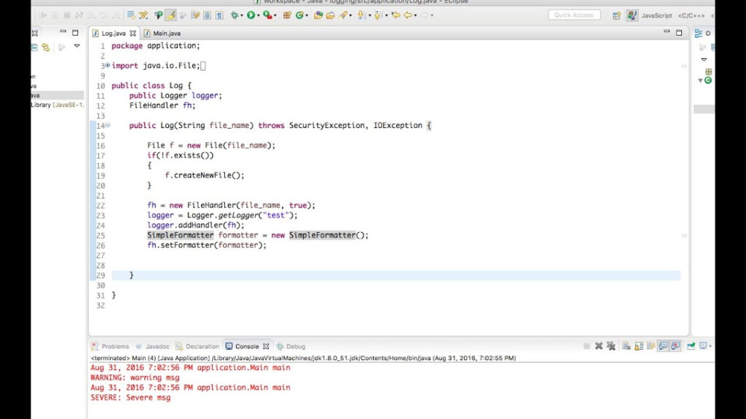Collapse the Log constructor on line 14
746x419 pixels.
[x=108, y=125]
